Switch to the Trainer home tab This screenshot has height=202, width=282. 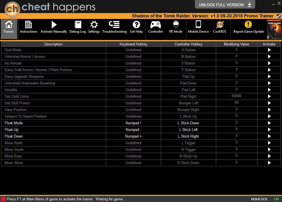(x=9, y=27)
